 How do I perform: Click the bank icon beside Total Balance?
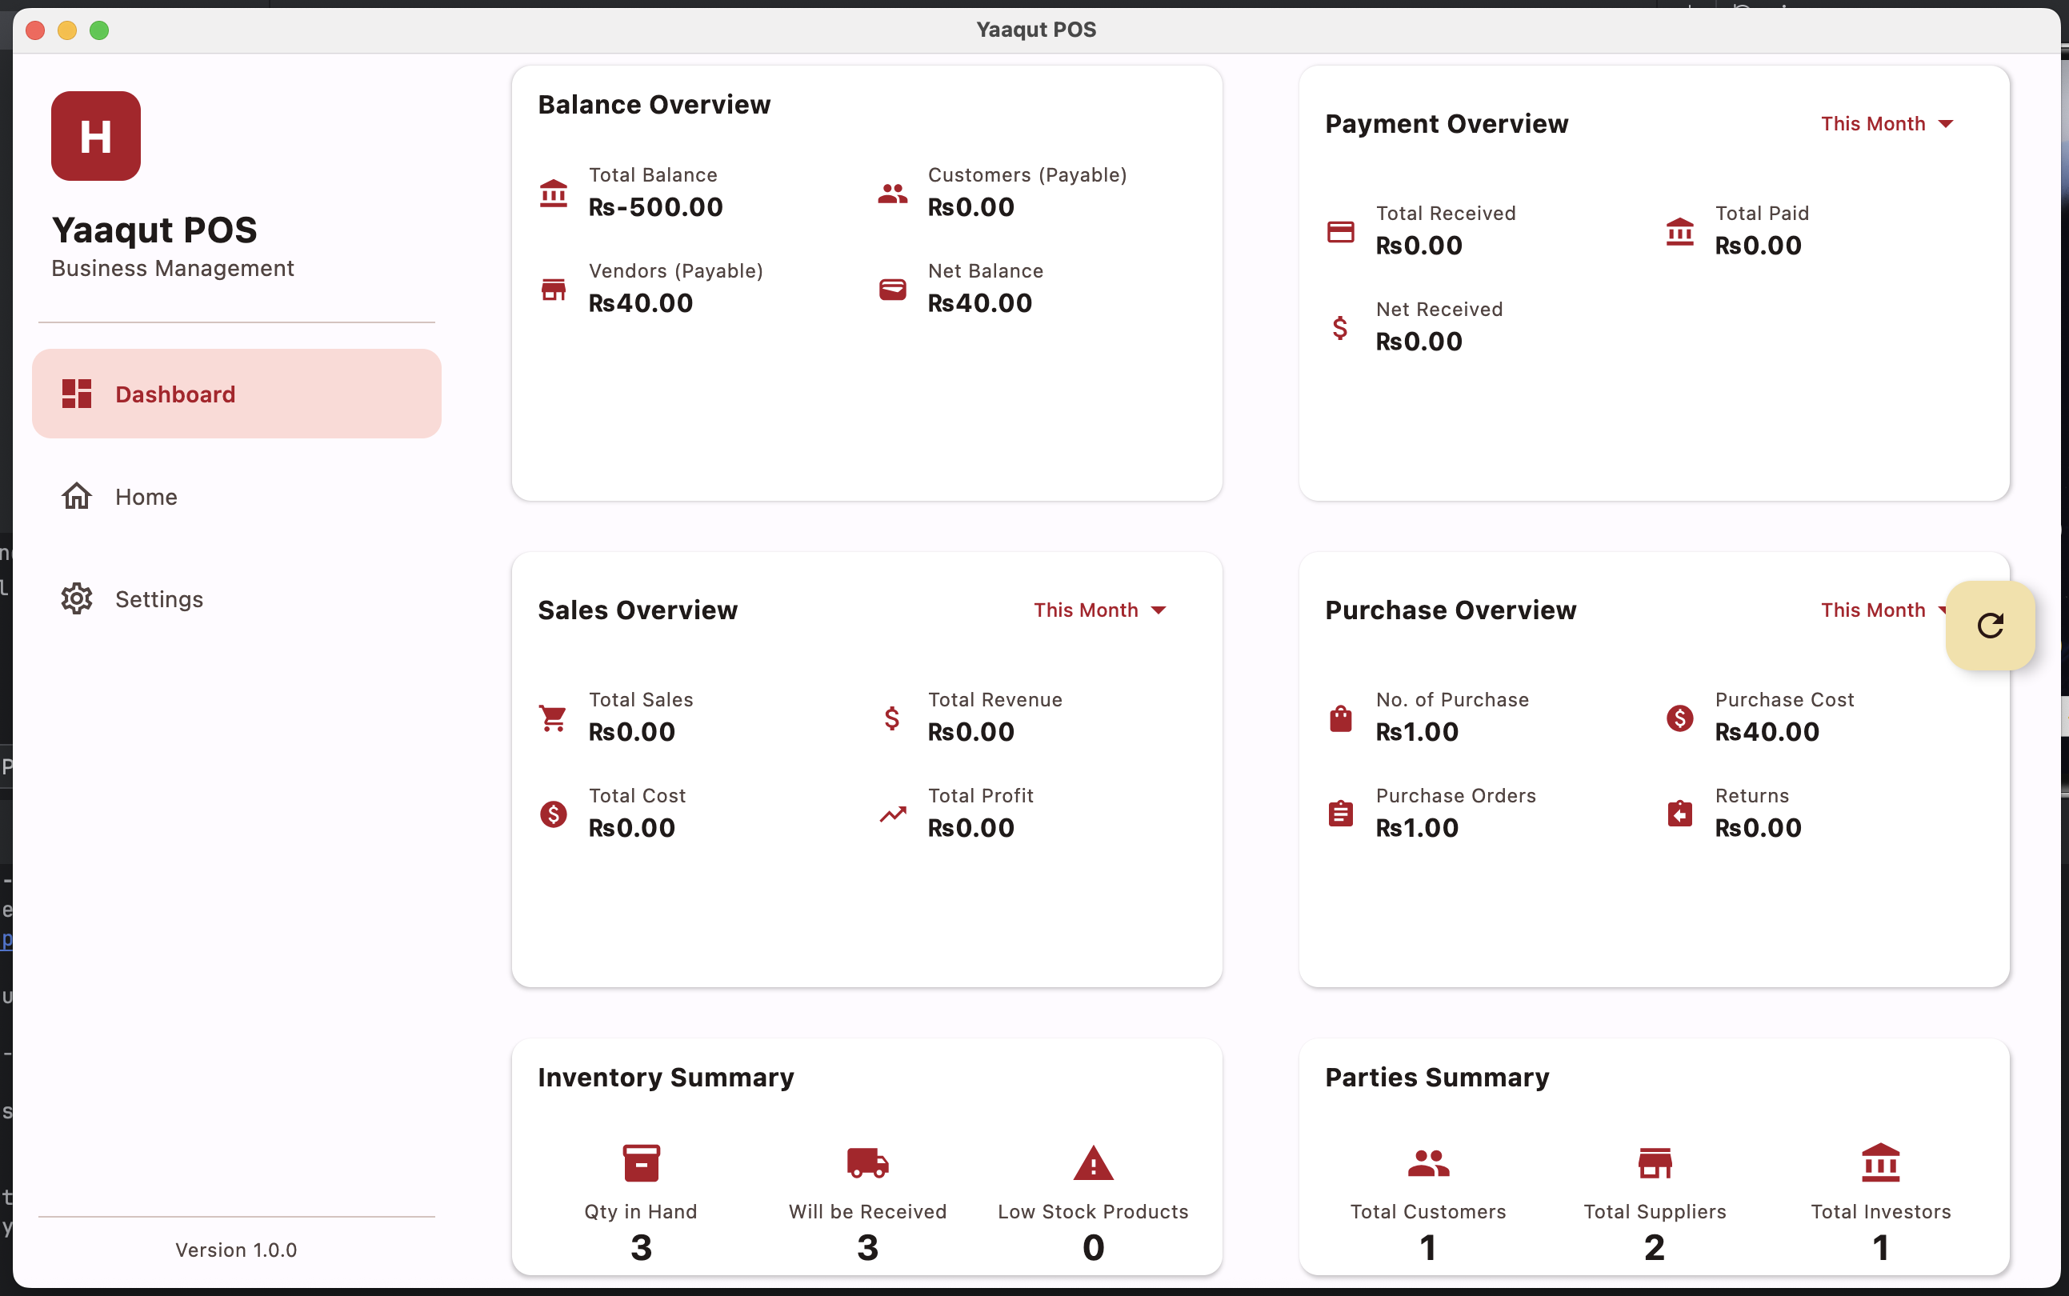554,194
